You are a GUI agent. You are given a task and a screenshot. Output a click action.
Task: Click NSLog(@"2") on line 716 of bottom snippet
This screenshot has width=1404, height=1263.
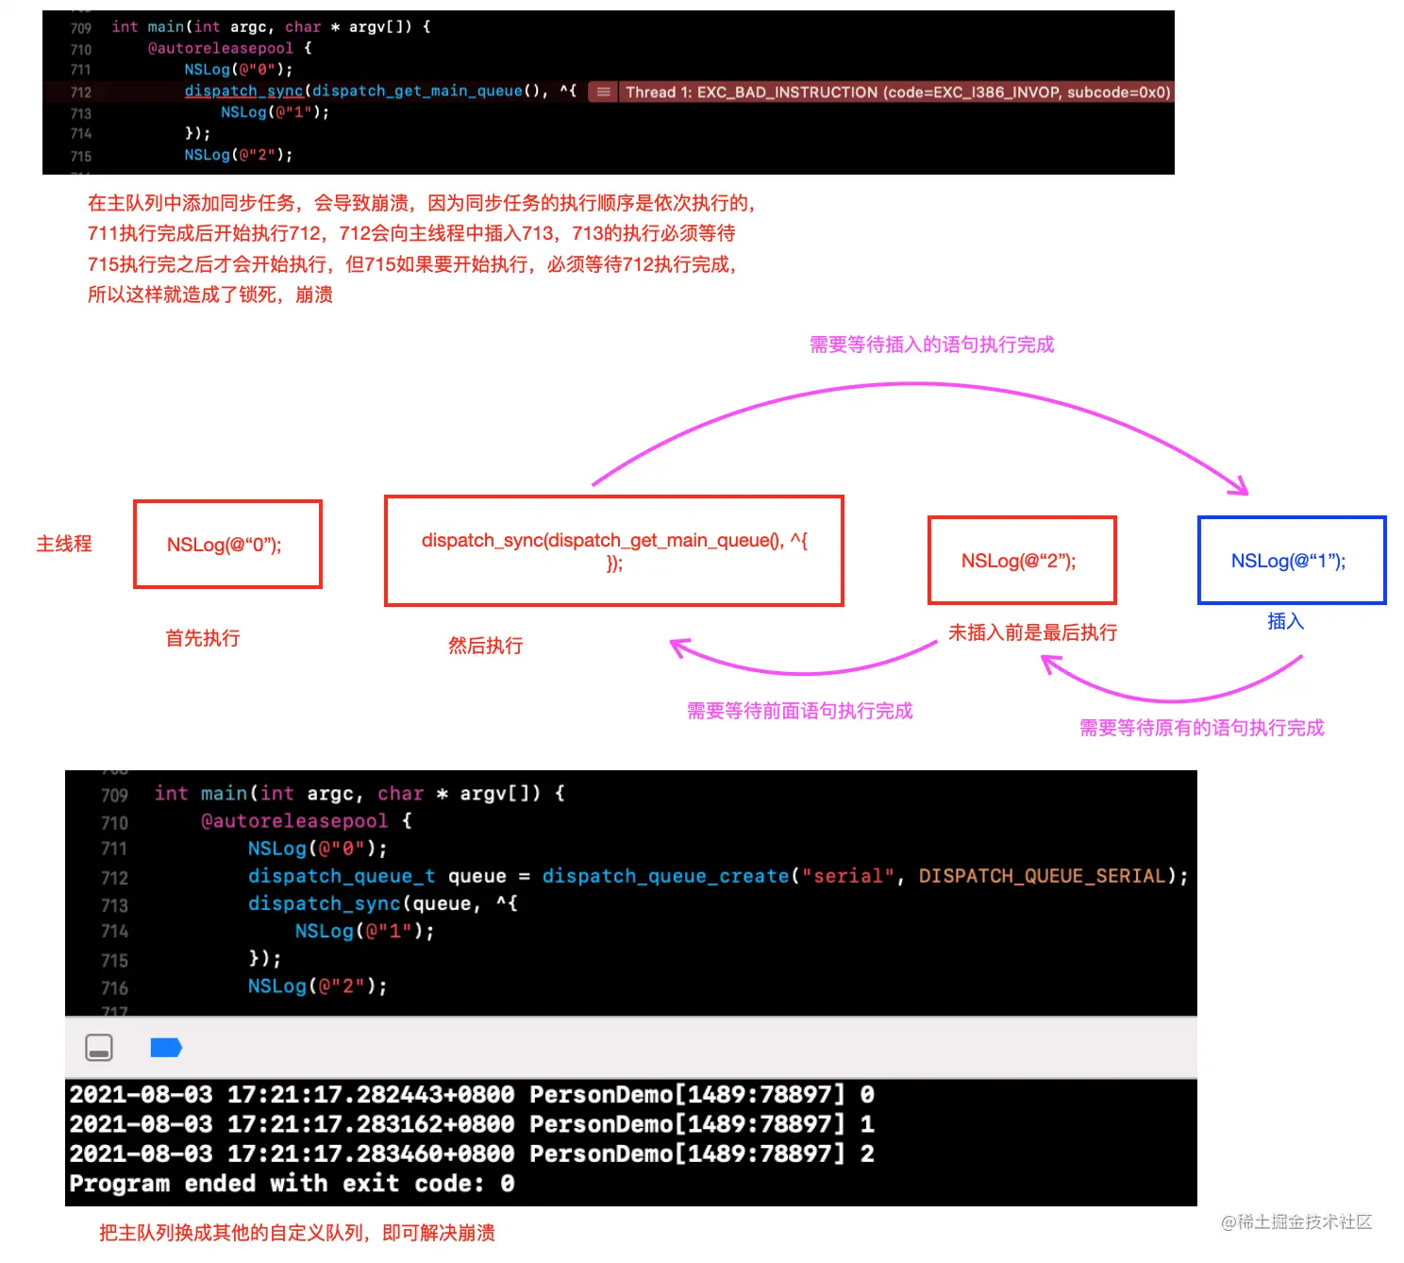317,986
